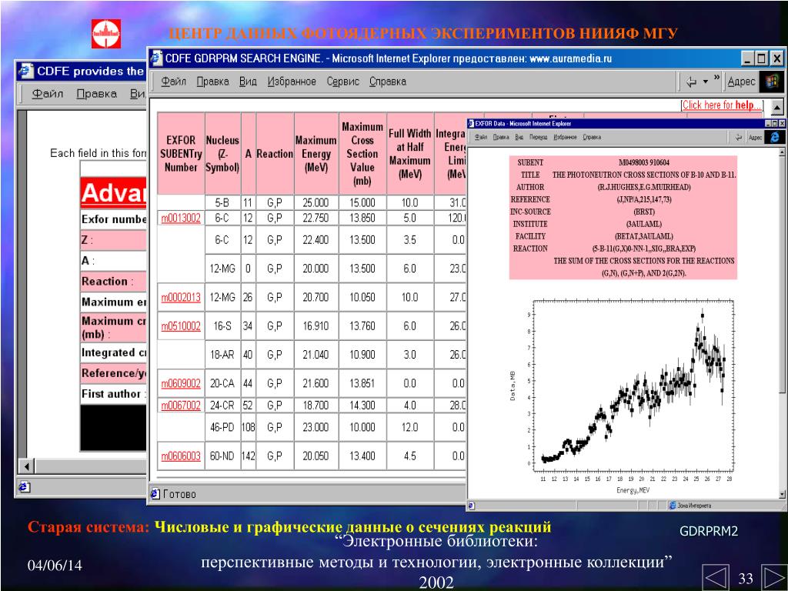Click the Internet zone icon in EXFOR Data status bar
The width and height of the screenshot is (788, 591).
[673, 506]
